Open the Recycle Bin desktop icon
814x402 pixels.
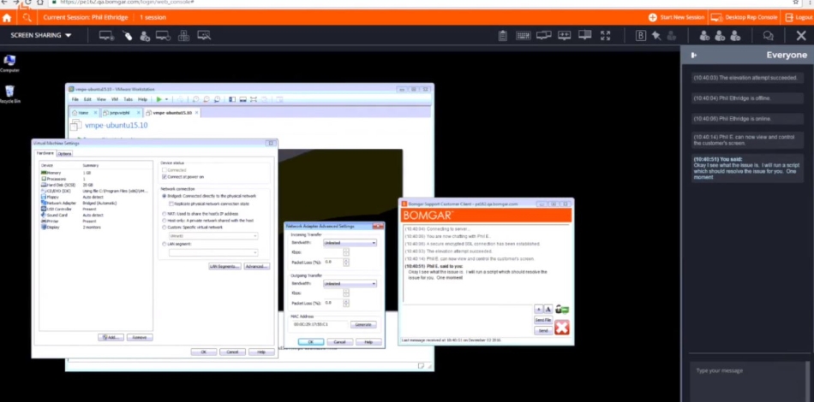click(9, 92)
